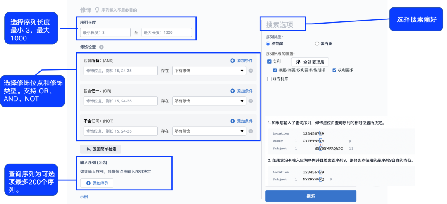Click the plus icon in the AND section

pyautogui.click(x=233, y=61)
